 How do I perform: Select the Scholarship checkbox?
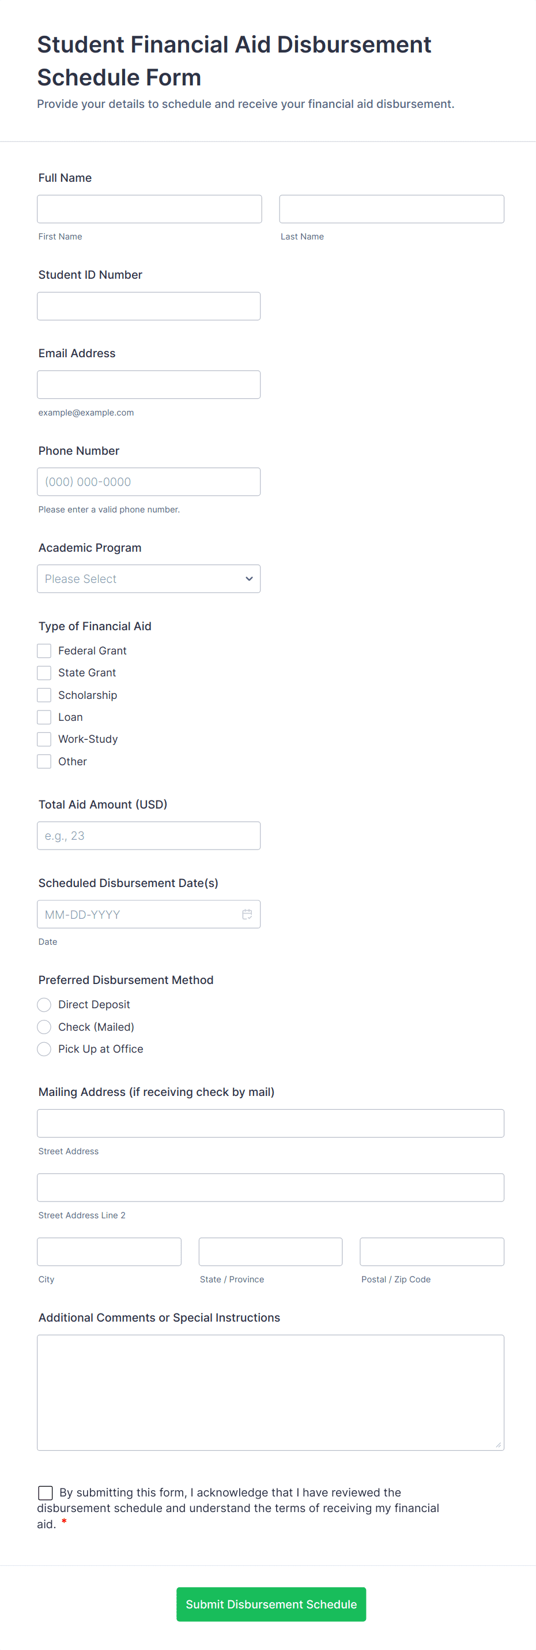coord(44,695)
